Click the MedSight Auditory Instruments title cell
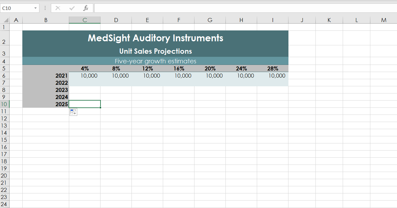Screen dimensions: 397x208 click(155, 38)
